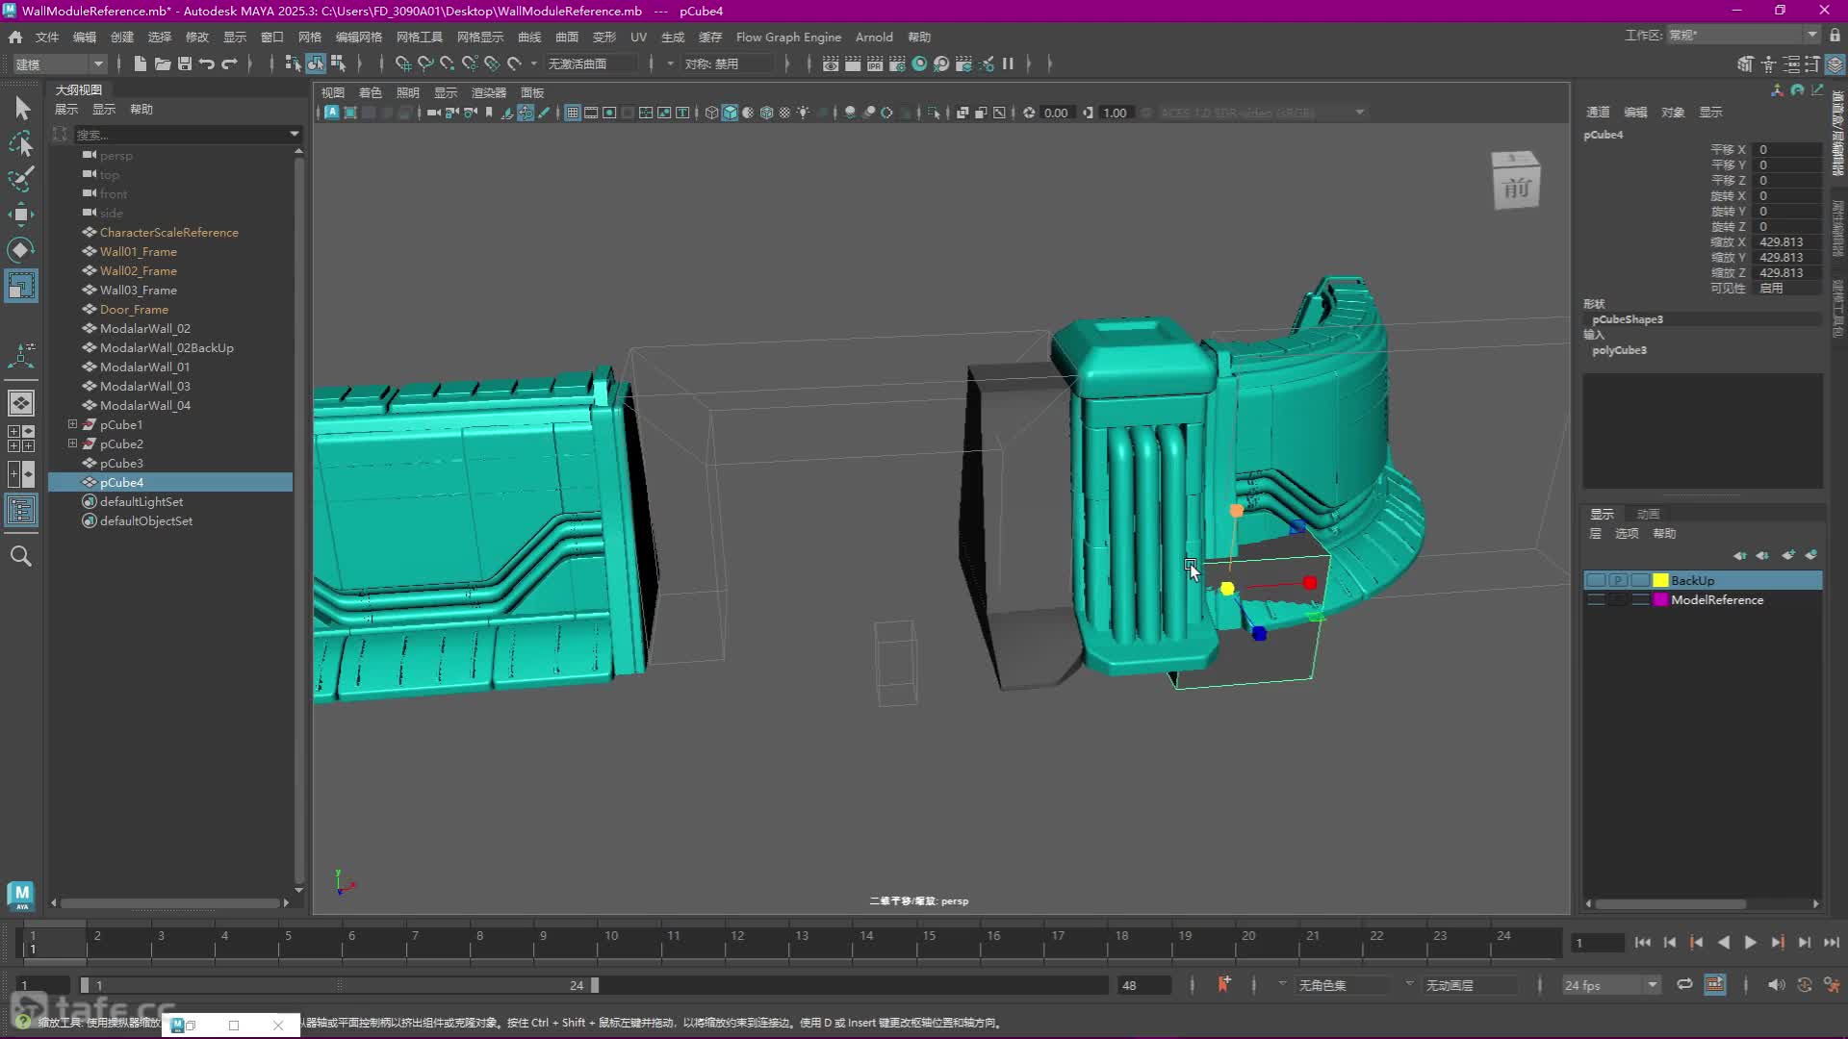
Task: Click the Undo arrow icon
Action: [206, 63]
